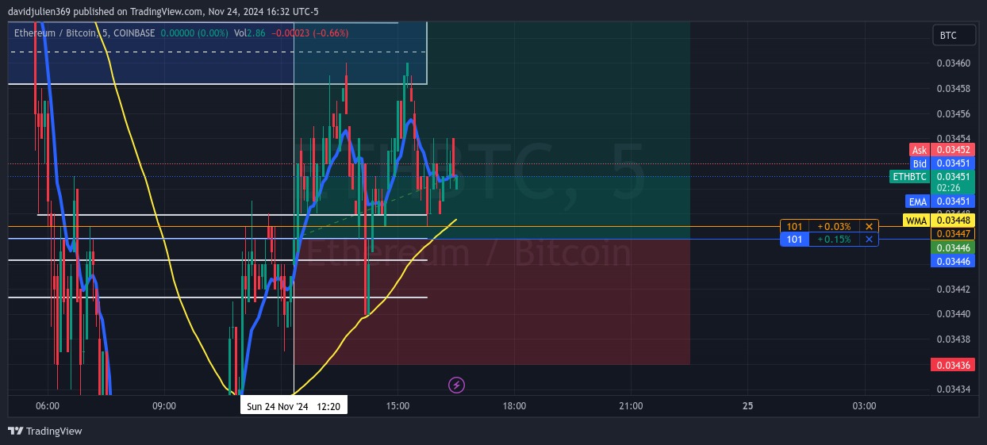Screen dimensions: 987x445
Task: Select the orange 101 order quantity label
Action: point(794,226)
